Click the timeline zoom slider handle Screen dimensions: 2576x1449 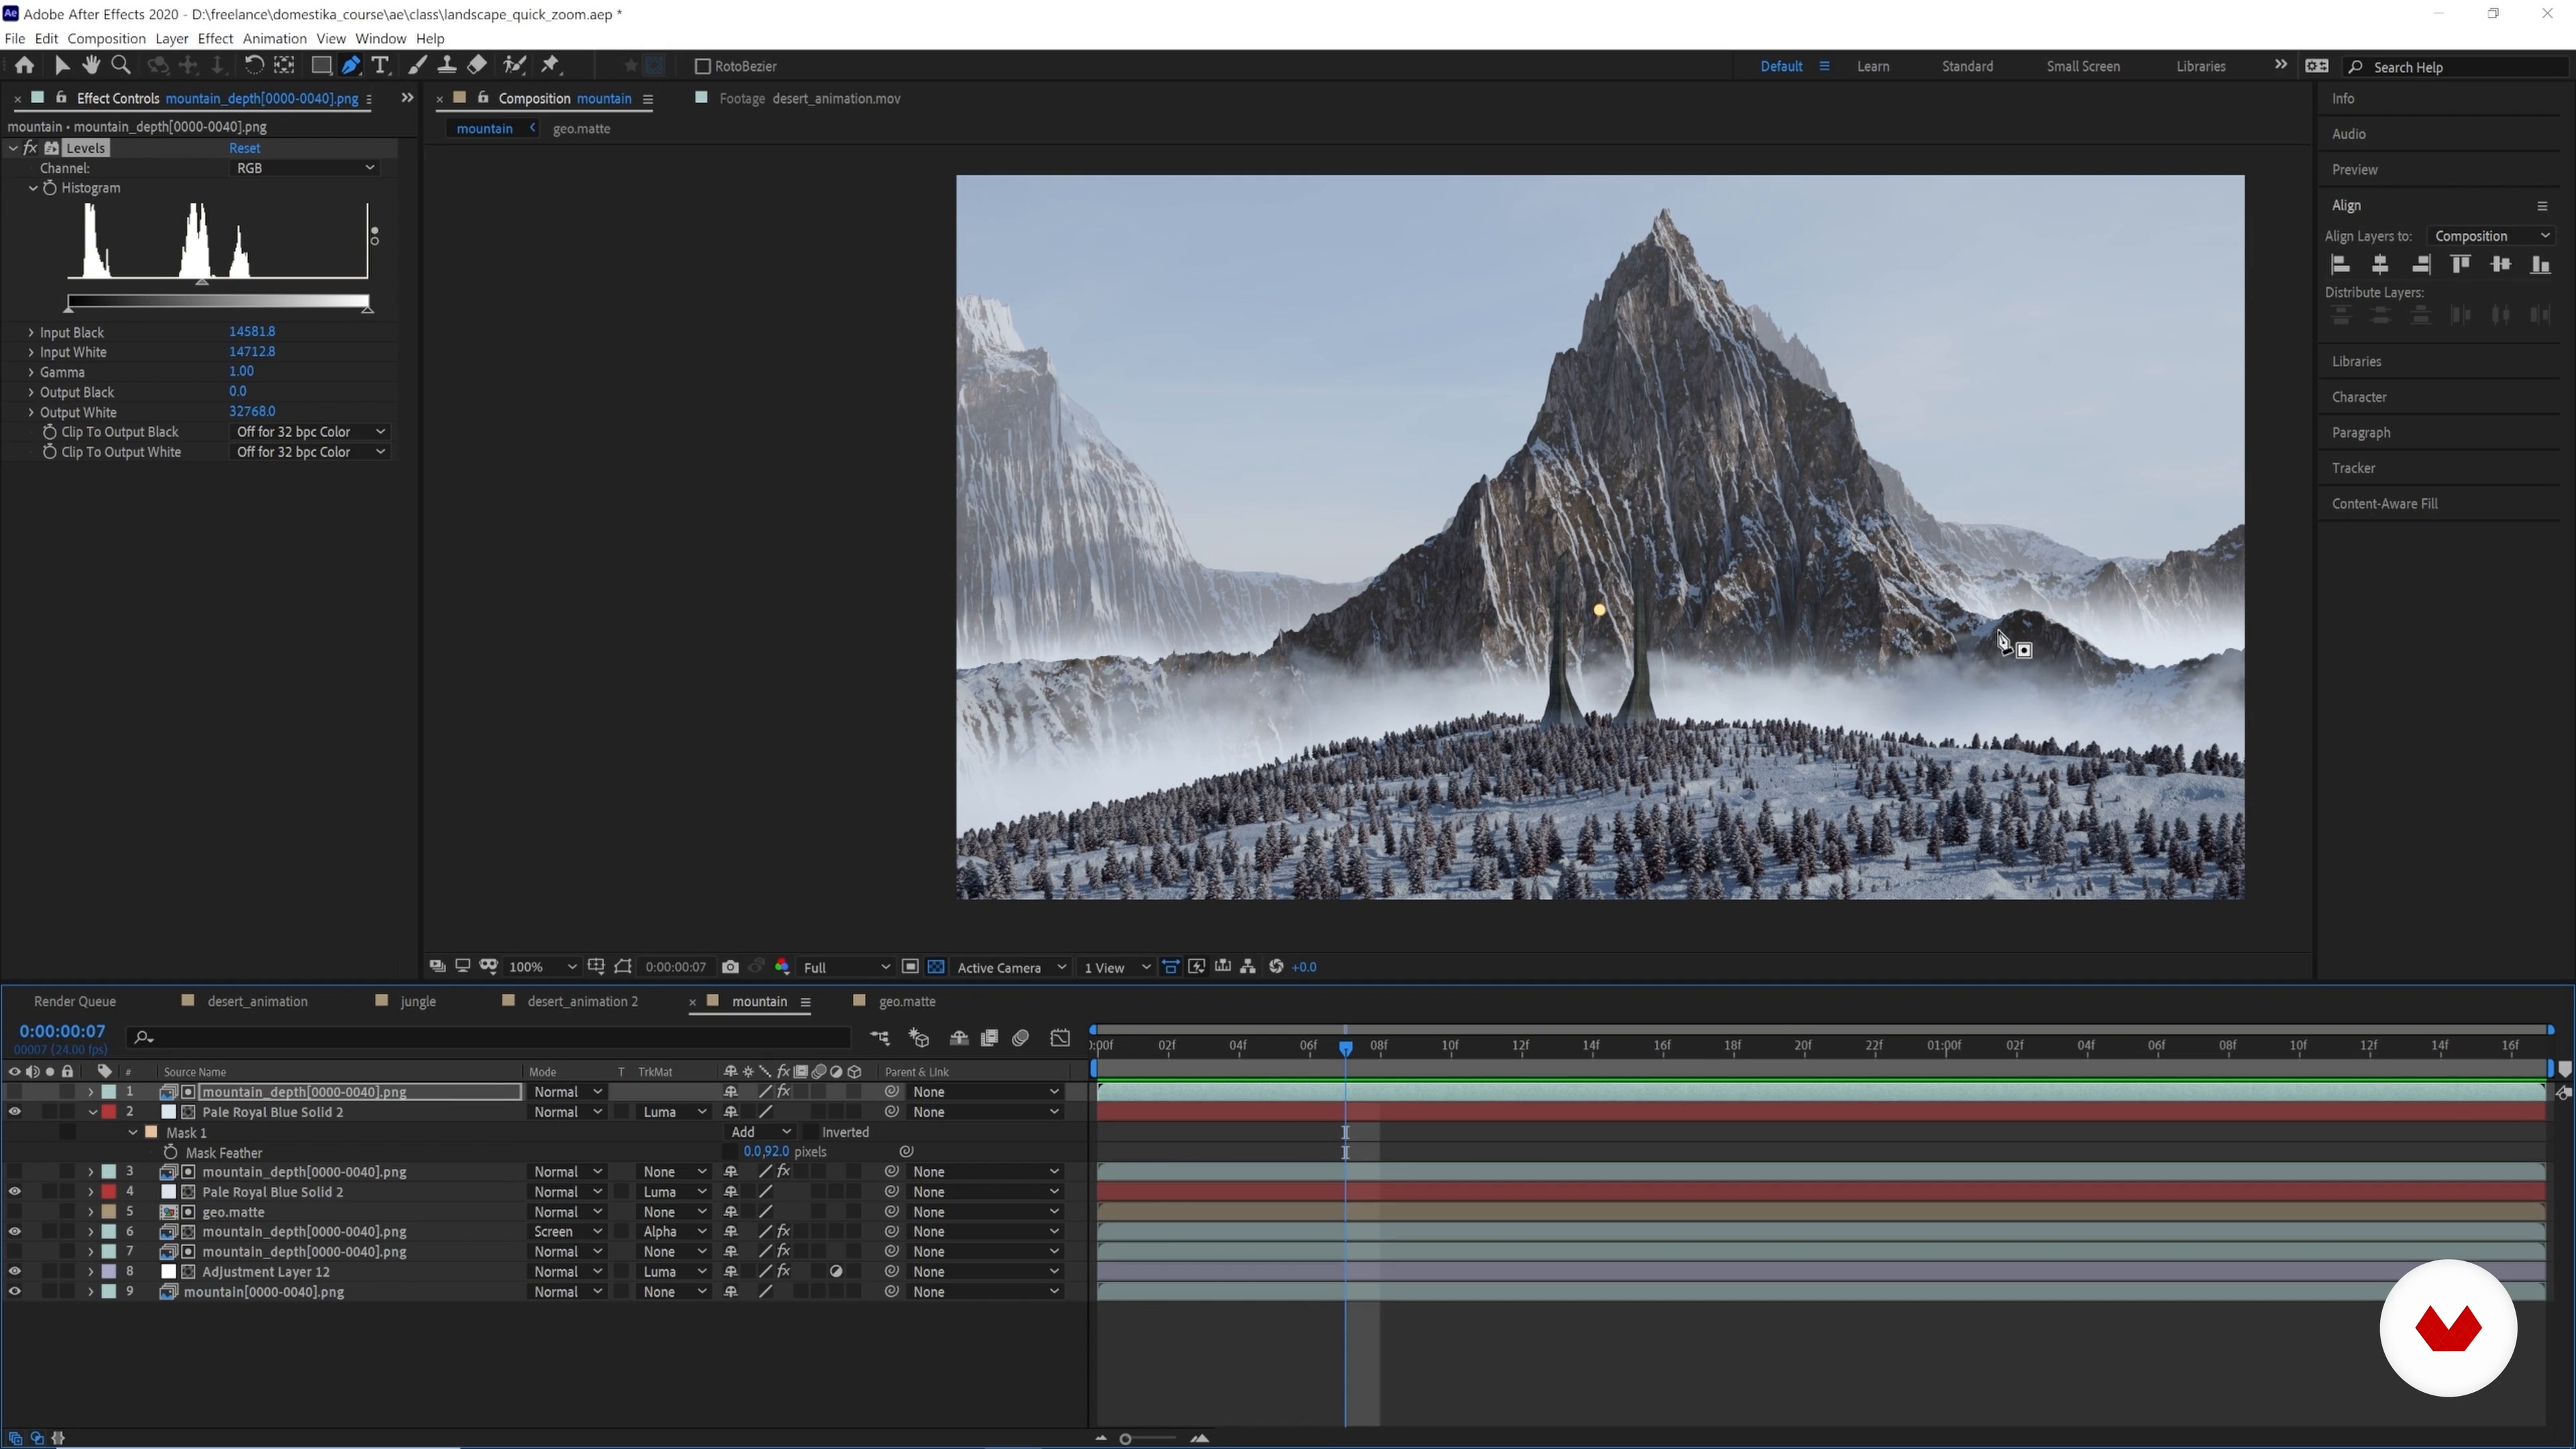coord(1126,1439)
